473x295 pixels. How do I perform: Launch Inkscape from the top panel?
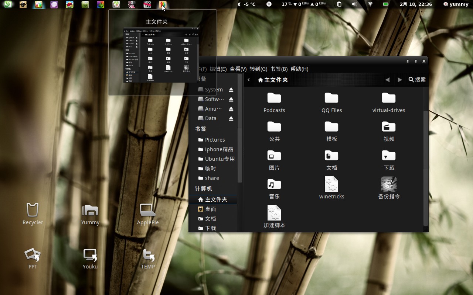[23, 4]
